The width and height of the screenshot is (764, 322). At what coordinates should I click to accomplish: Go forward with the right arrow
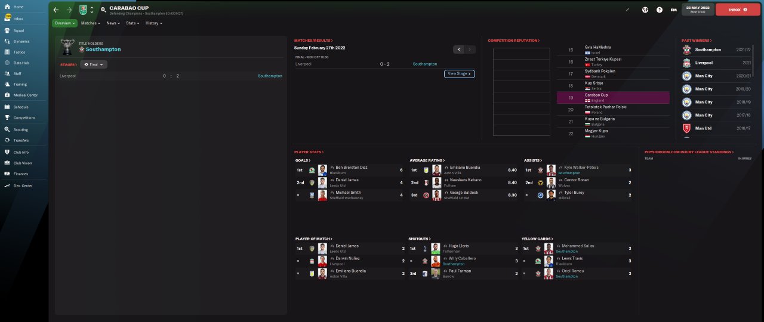pyautogui.click(x=69, y=10)
